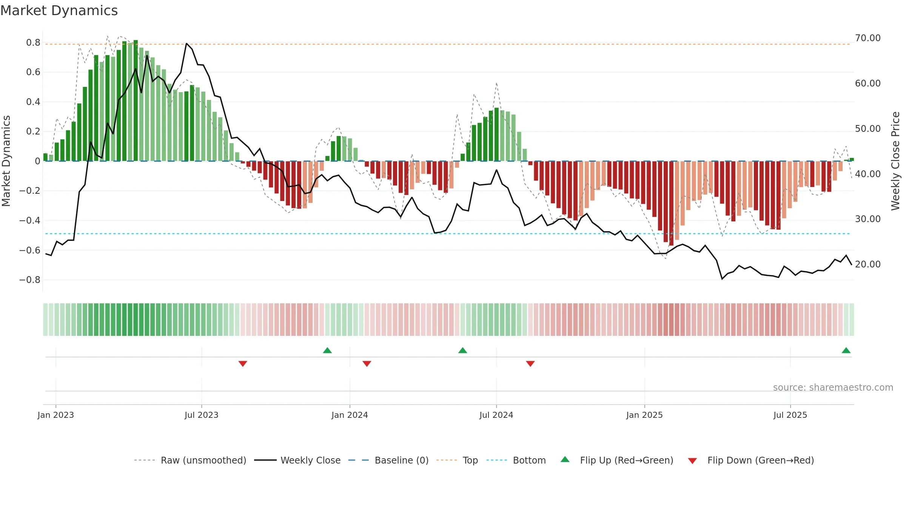Click the 'Market Dynamics' chart title at top
Screen dimensions: 906x510
point(59,11)
